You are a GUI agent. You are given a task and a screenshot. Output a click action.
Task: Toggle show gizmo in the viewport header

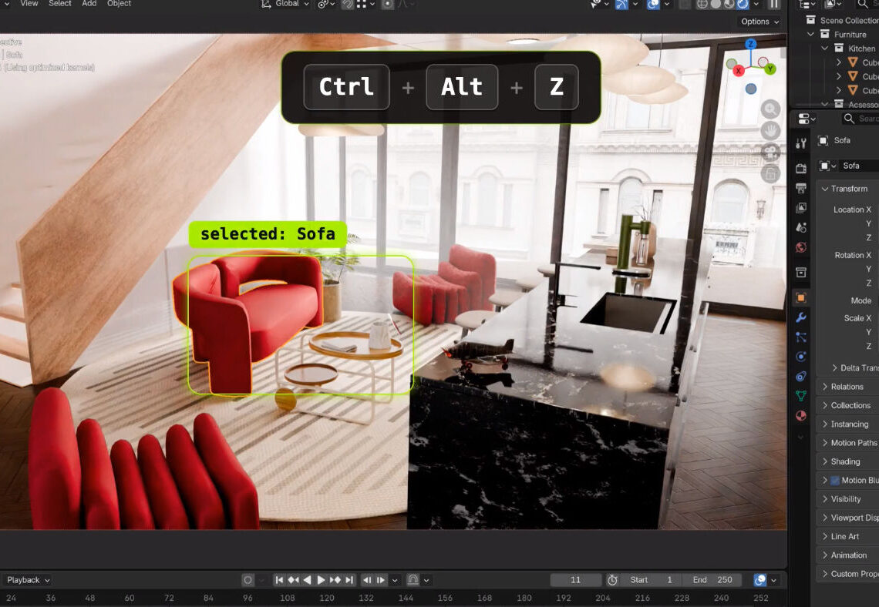click(x=621, y=5)
